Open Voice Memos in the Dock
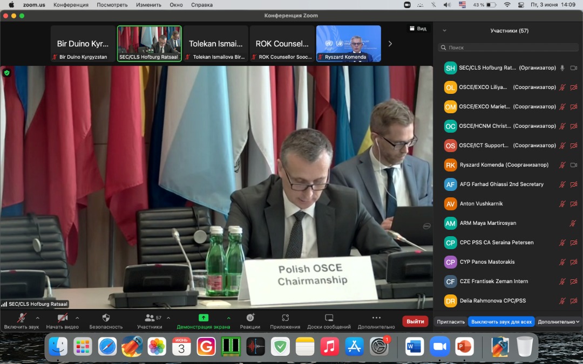Screen dimensions: 583x364 click(255, 347)
